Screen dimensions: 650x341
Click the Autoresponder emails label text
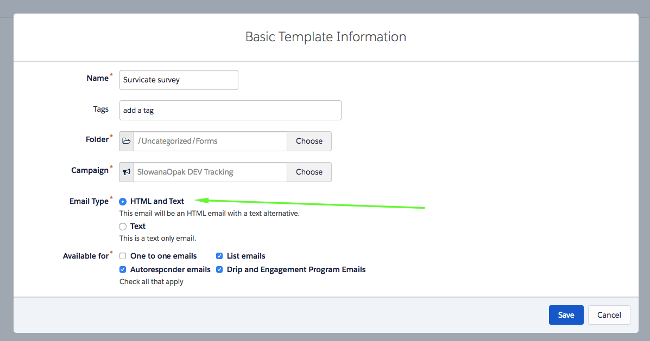tap(170, 269)
